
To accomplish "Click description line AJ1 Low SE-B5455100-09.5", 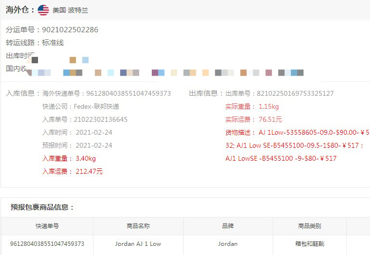I will [294, 145].
